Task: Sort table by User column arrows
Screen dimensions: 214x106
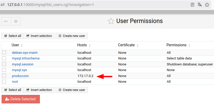Action: [22, 45]
